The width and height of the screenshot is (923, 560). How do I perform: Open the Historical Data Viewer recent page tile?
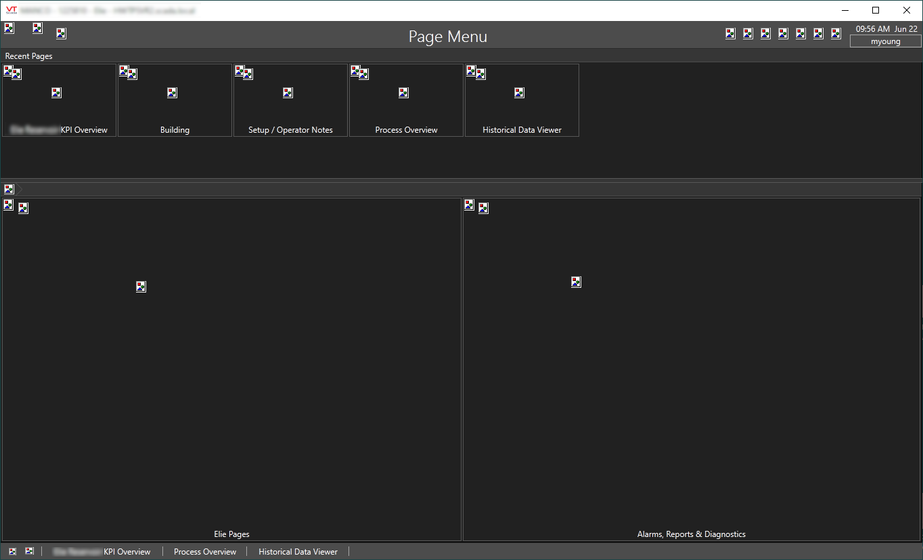coord(522,100)
